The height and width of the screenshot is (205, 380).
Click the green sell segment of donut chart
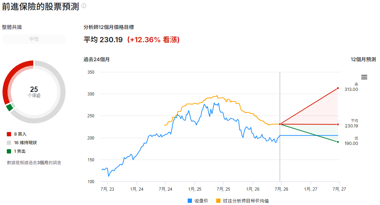pos(10,107)
